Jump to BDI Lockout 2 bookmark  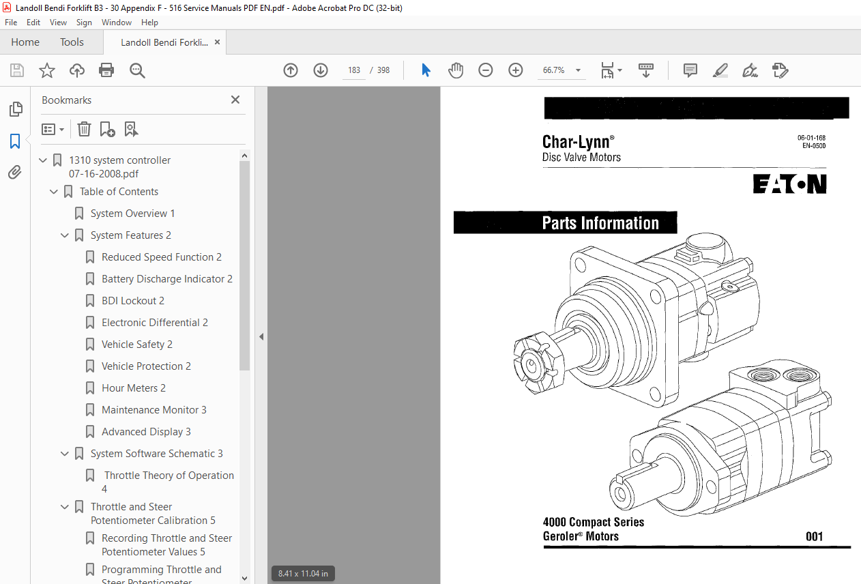click(133, 301)
